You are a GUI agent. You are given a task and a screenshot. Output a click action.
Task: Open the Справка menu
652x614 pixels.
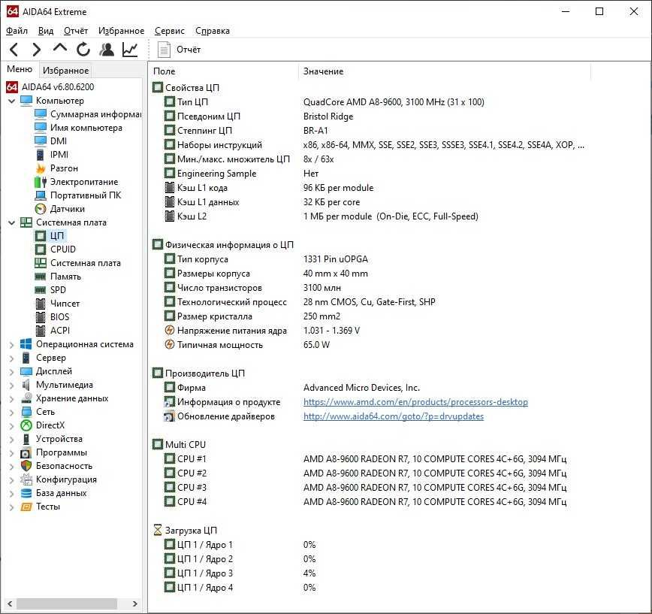click(x=212, y=31)
